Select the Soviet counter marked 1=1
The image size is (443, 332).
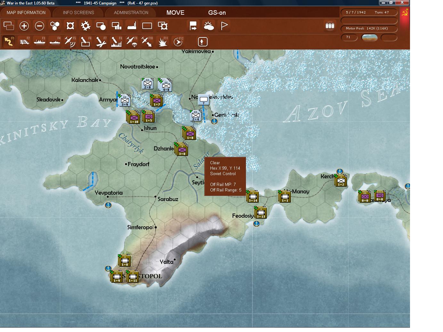285,197
